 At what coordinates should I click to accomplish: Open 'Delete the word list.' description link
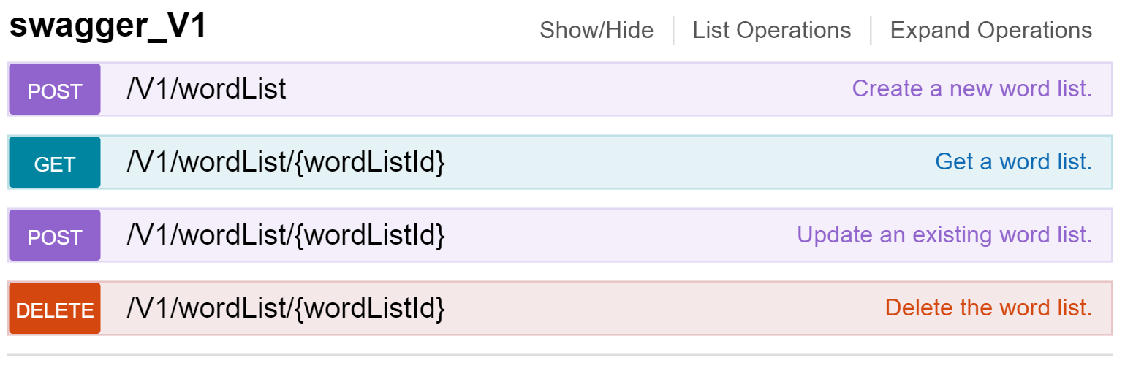coord(988,308)
